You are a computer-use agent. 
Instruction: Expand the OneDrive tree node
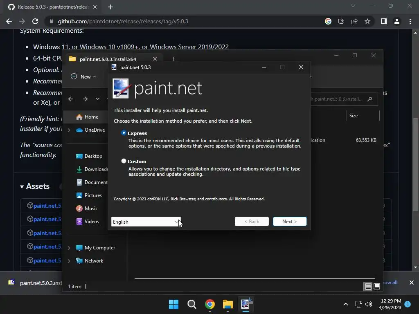click(69, 130)
